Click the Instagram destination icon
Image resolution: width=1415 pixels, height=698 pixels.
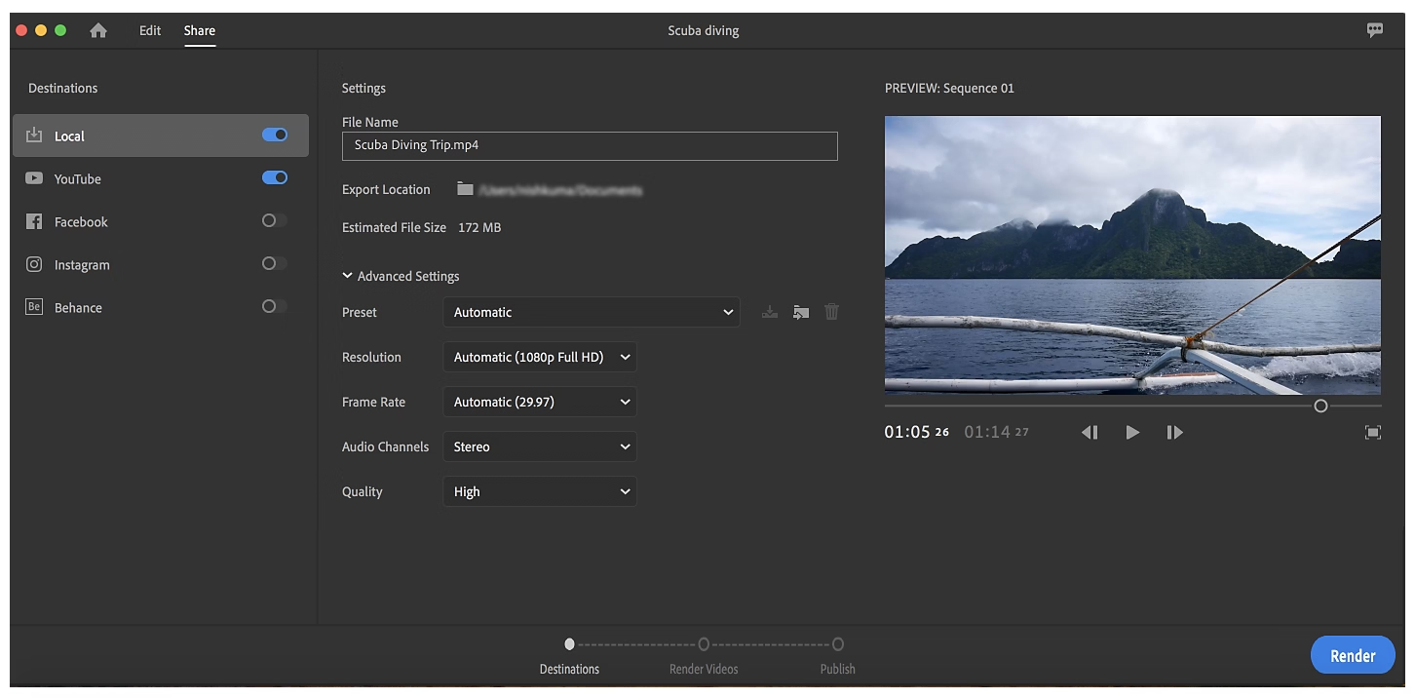coord(34,264)
